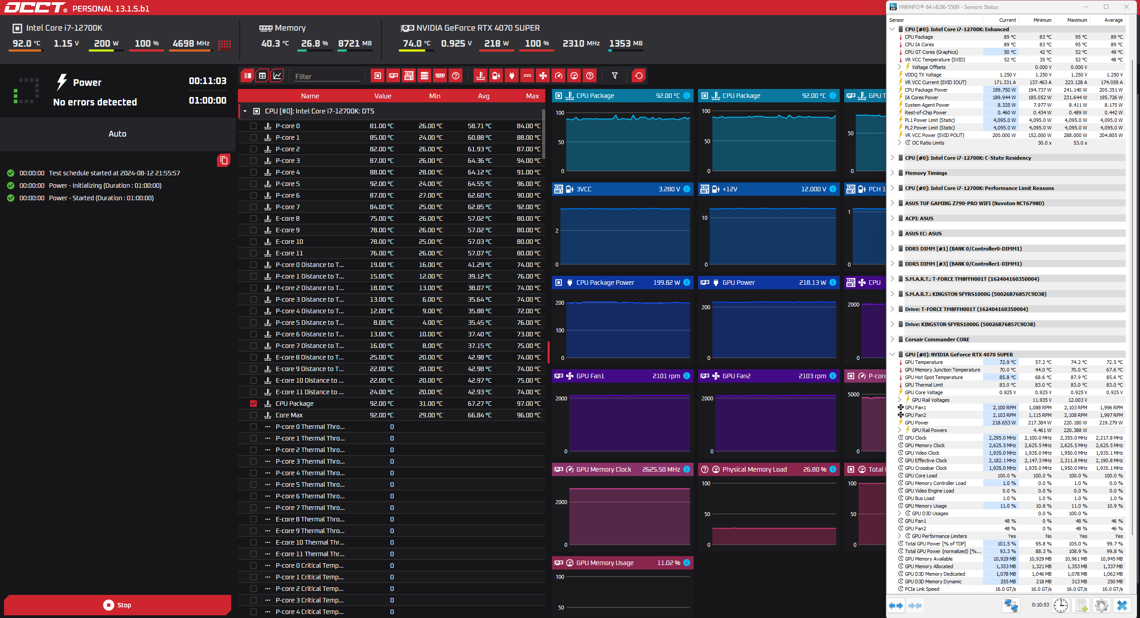The height and width of the screenshot is (618, 1140).
Task: Tick P-core 4 Distance to TjMax checkbox
Action: [253, 311]
